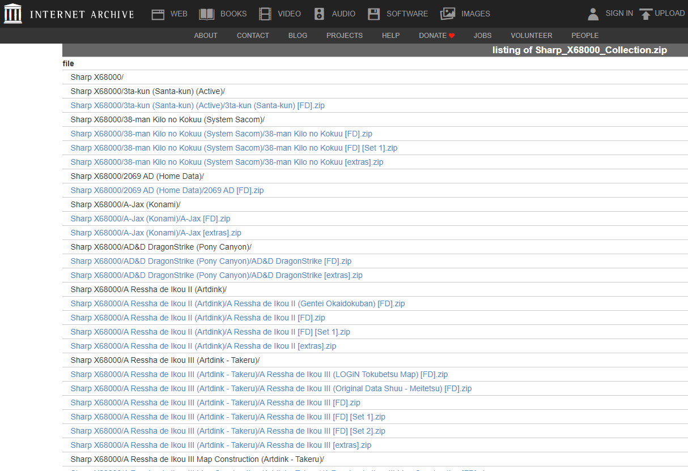
Task: Open the BOOKS section label
Action: pos(233,14)
